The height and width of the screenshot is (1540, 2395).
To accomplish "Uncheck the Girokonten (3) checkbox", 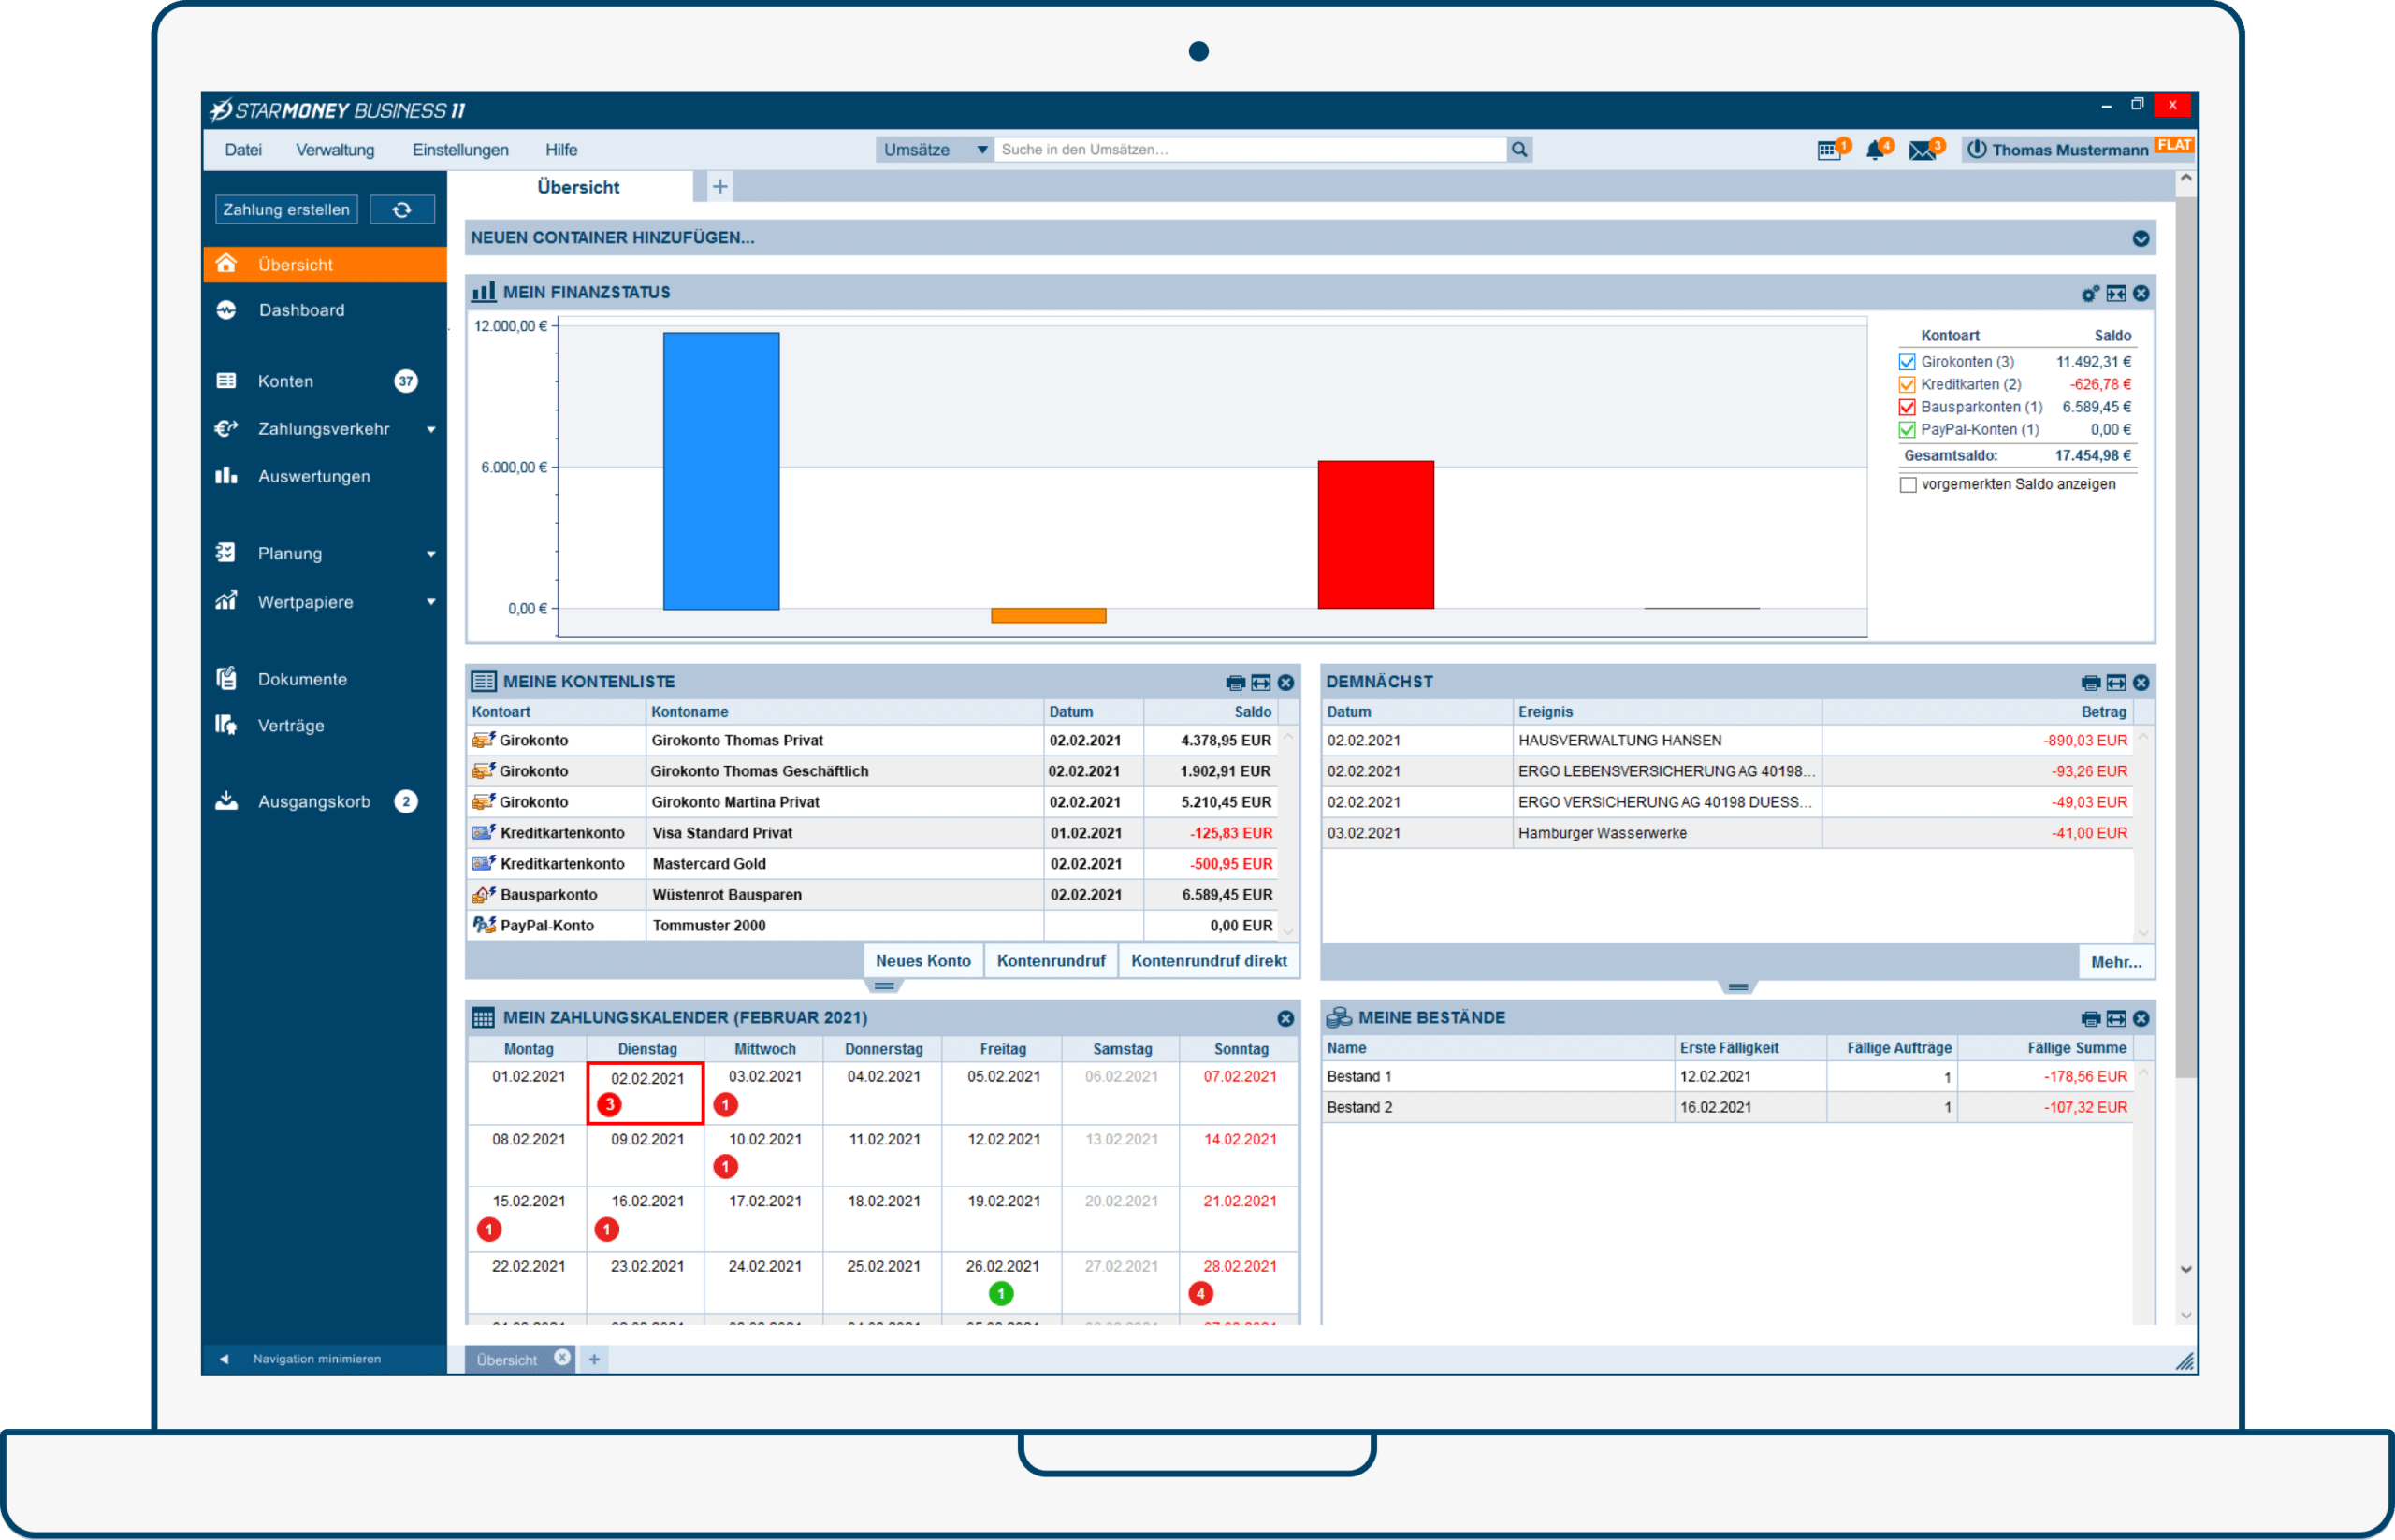I will click(1907, 362).
